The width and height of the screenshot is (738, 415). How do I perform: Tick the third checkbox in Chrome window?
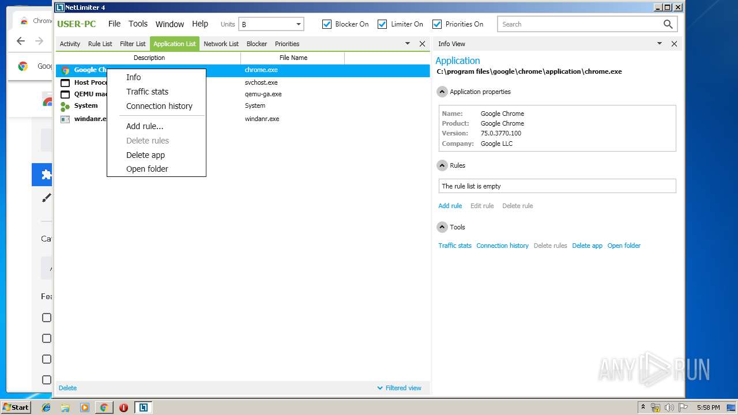pos(47,359)
